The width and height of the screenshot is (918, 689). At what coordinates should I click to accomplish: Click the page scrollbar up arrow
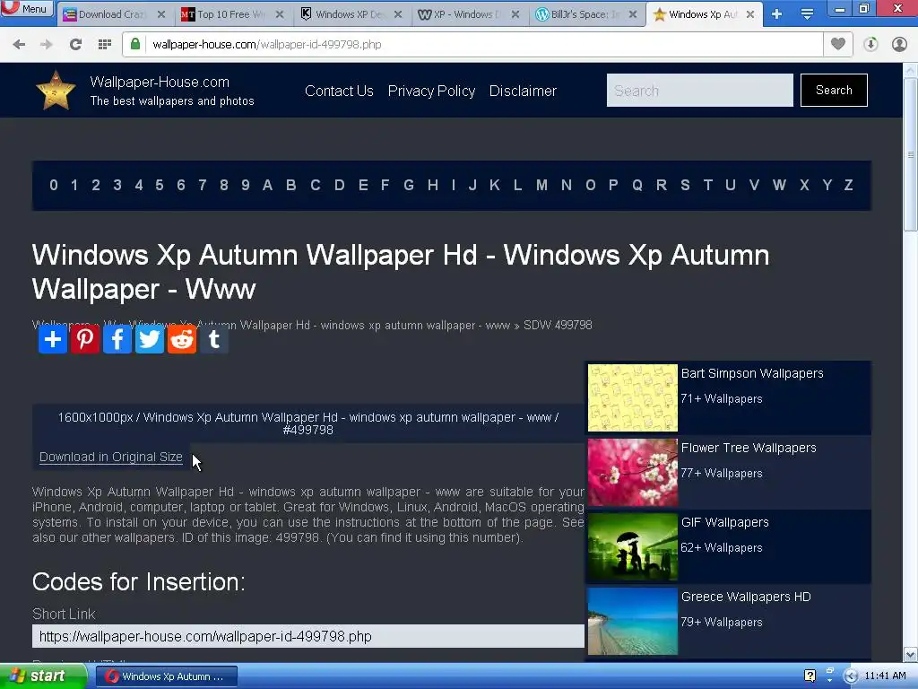coord(911,70)
